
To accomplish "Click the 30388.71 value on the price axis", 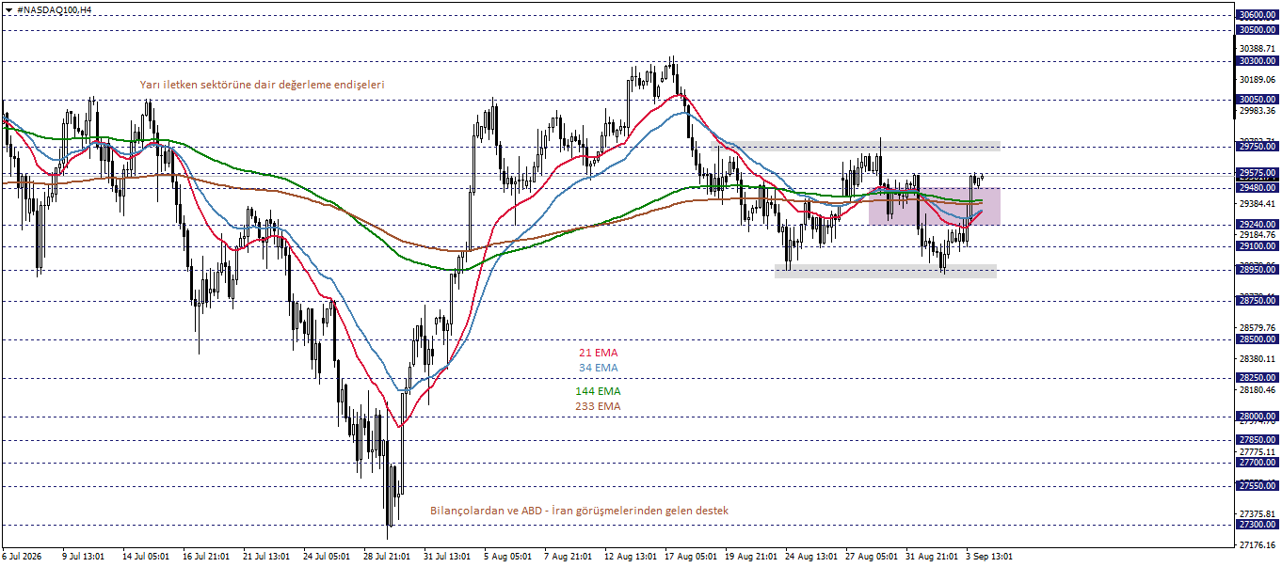I will [x=1258, y=48].
